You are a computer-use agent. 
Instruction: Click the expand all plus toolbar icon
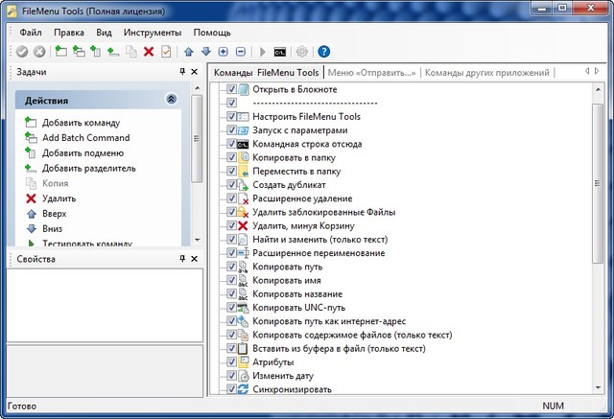223,51
